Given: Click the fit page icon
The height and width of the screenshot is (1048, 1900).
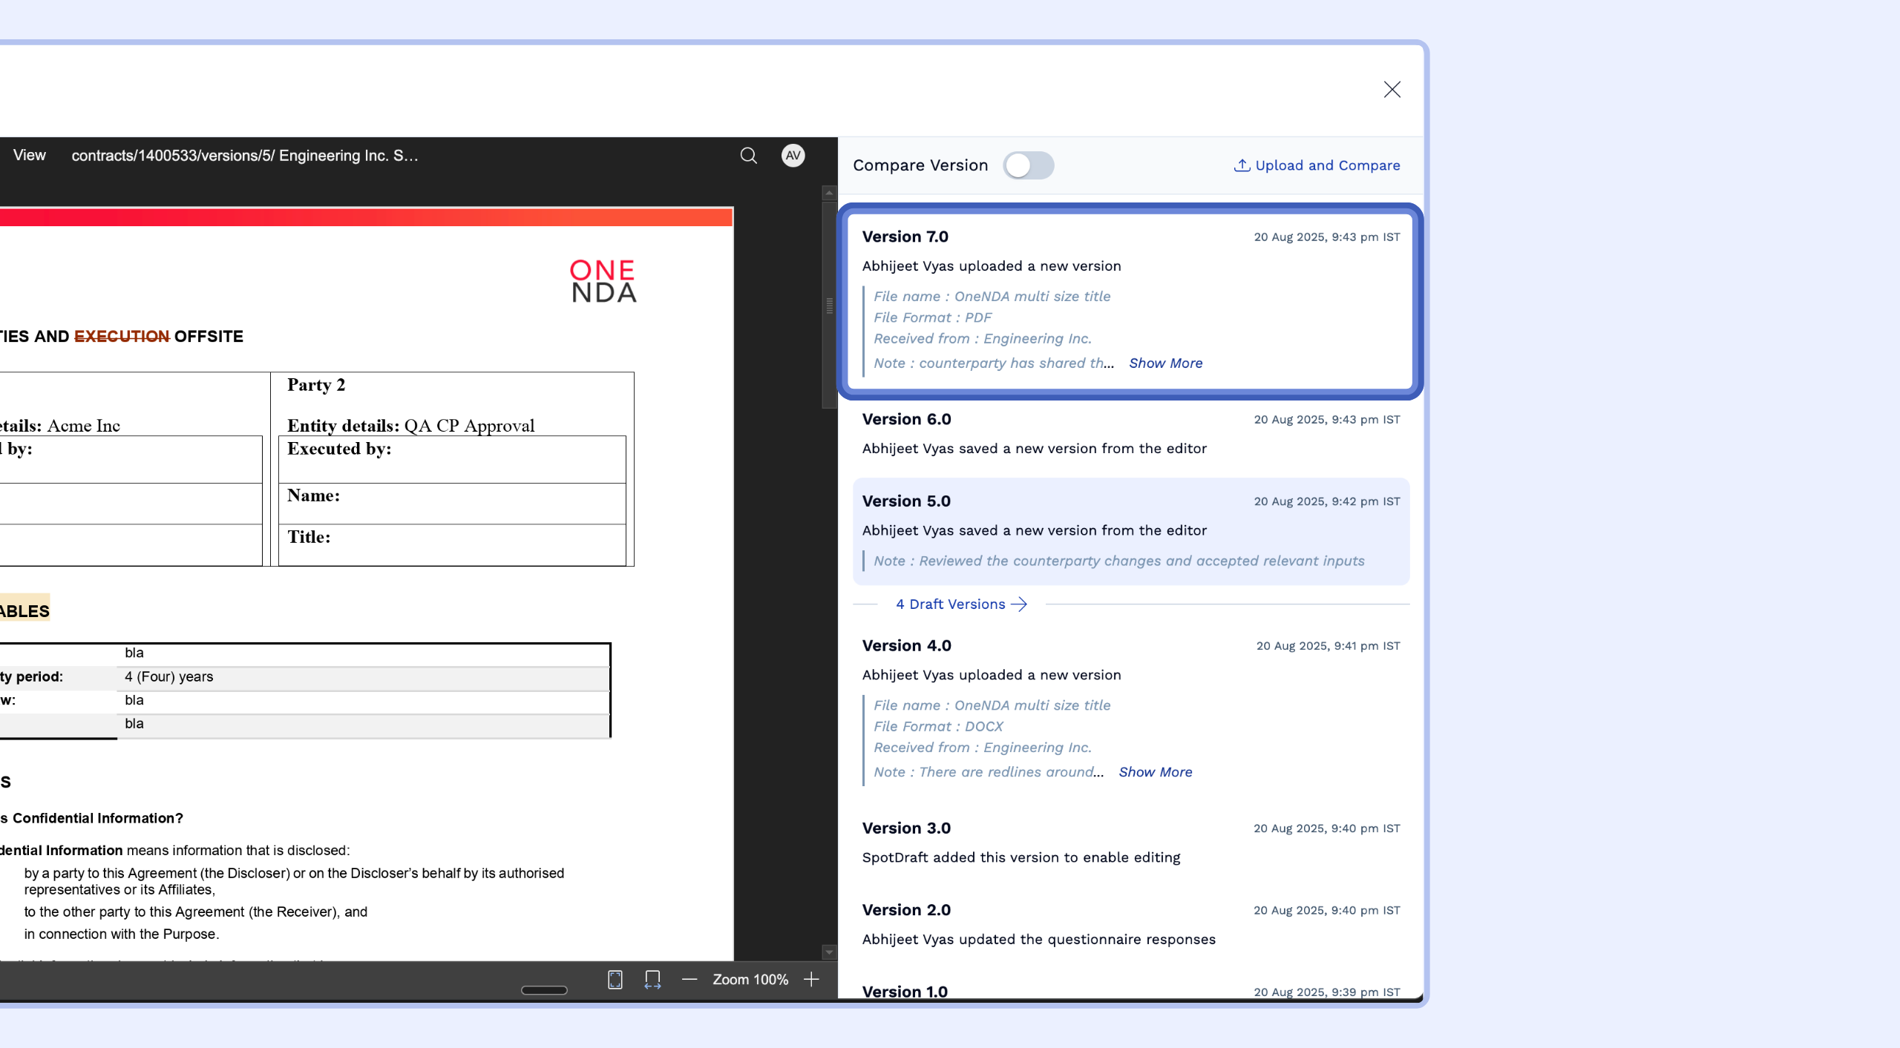Looking at the screenshot, I should coord(615,979).
